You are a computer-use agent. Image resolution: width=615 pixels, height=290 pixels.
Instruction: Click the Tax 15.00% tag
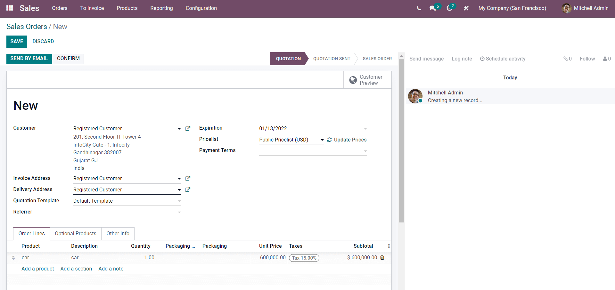304,258
